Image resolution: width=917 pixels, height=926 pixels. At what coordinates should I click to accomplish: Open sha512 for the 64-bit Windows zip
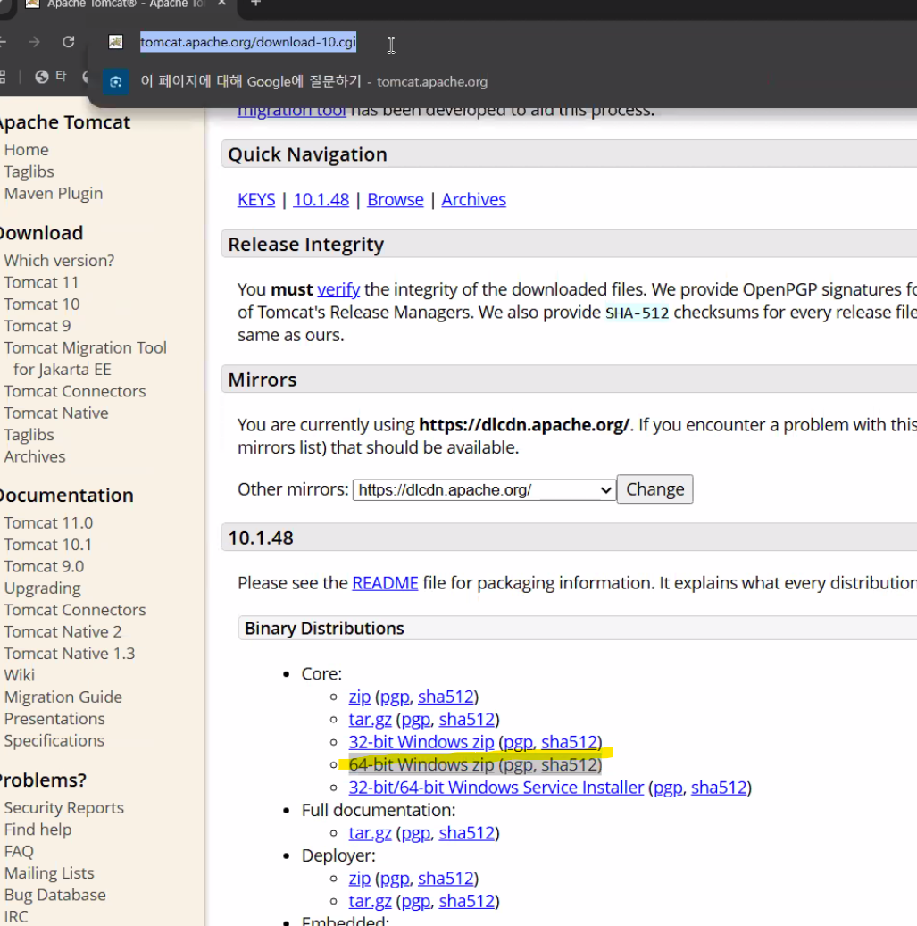[569, 764]
